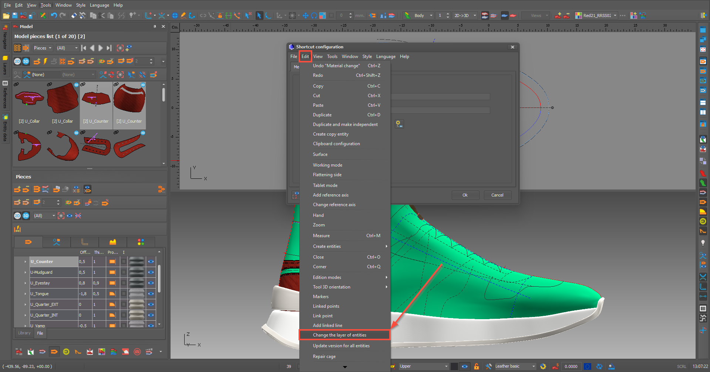Open the four colored dots tab

click(141, 242)
